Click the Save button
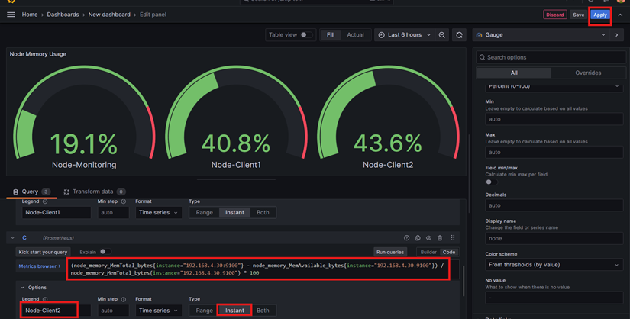This screenshot has width=630, height=319. click(x=579, y=14)
